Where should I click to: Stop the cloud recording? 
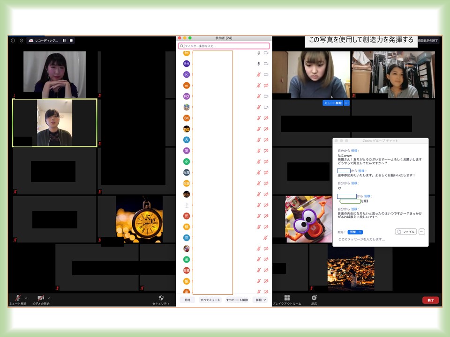(x=71, y=40)
